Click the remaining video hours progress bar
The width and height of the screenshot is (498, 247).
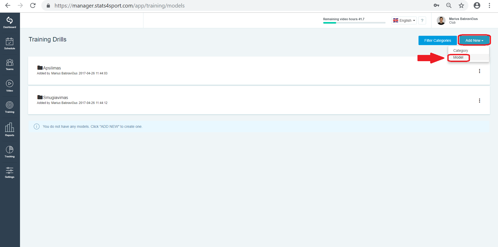[x=354, y=23]
